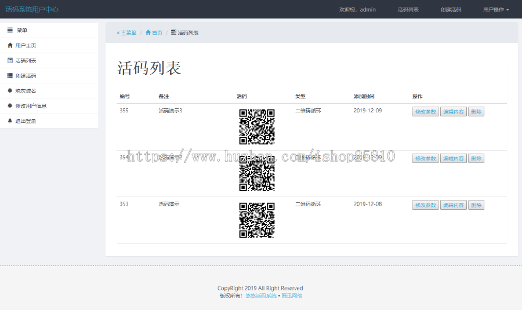Click 编辑内容 for row 353

click(x=454, y=205)
